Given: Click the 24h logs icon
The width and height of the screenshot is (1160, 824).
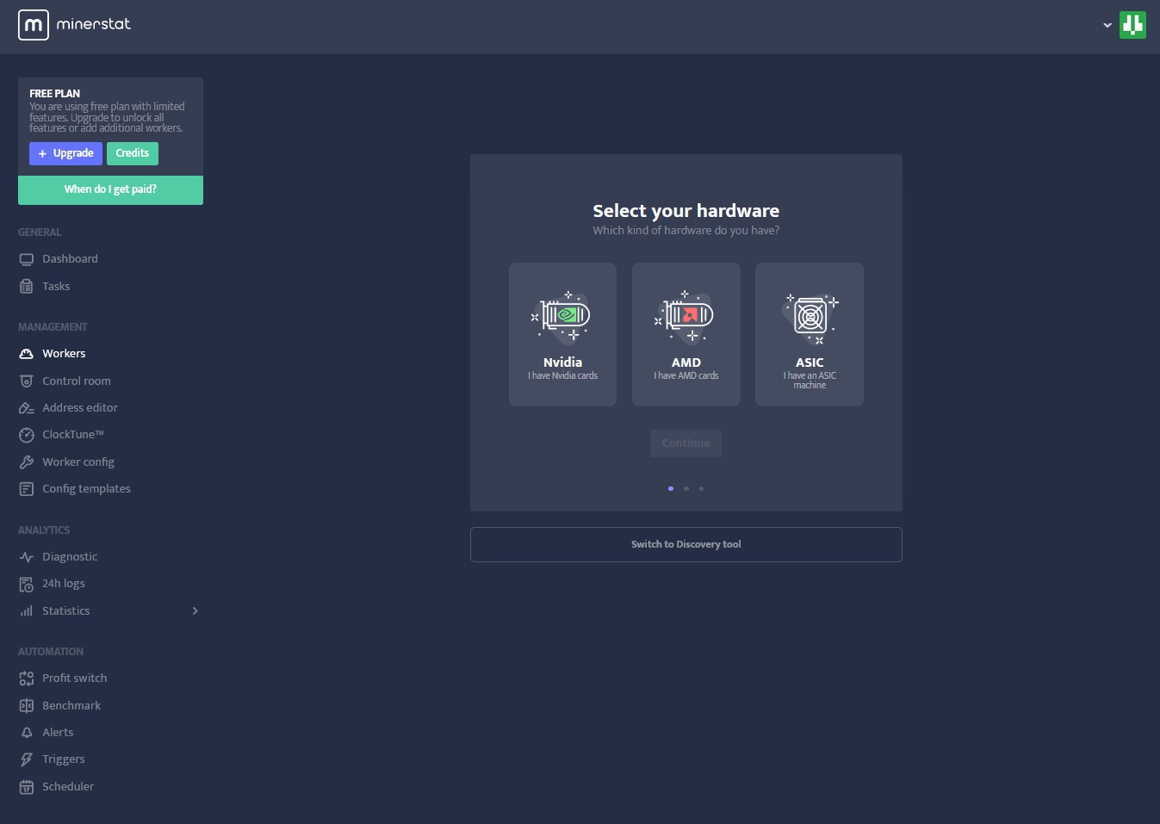Looking at the screenshot, I should tap(27, 584).
